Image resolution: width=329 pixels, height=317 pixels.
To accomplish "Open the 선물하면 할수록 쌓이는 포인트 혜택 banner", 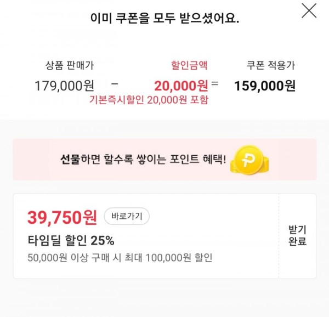I will (164, 160).
